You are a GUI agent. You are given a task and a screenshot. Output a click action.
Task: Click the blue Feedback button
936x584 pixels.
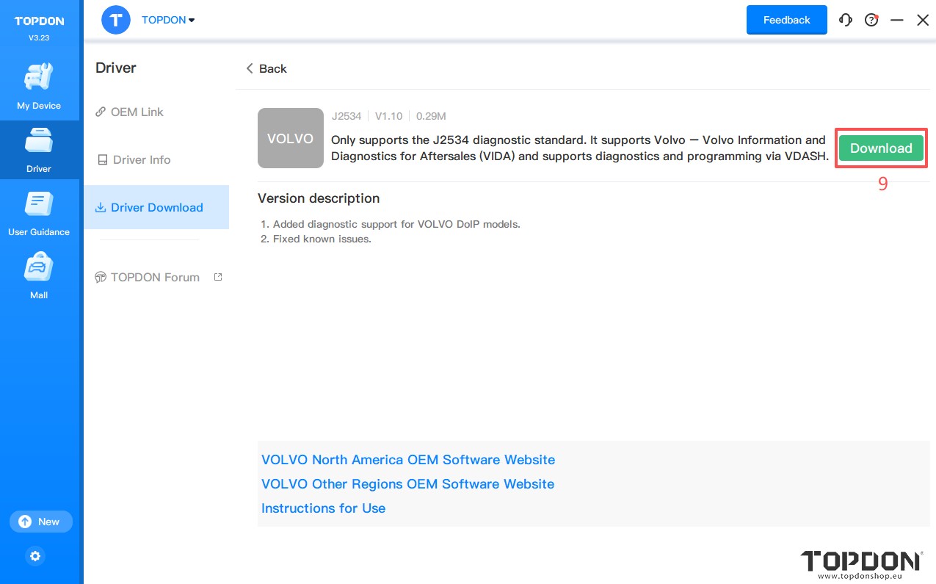787,20
